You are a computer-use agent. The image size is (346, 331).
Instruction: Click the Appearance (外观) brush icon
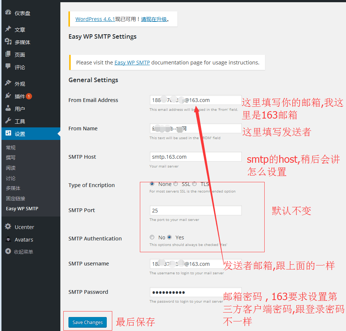[x=8, y=83]
